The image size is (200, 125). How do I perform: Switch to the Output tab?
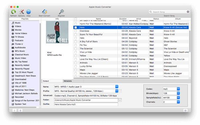[52, 81]
